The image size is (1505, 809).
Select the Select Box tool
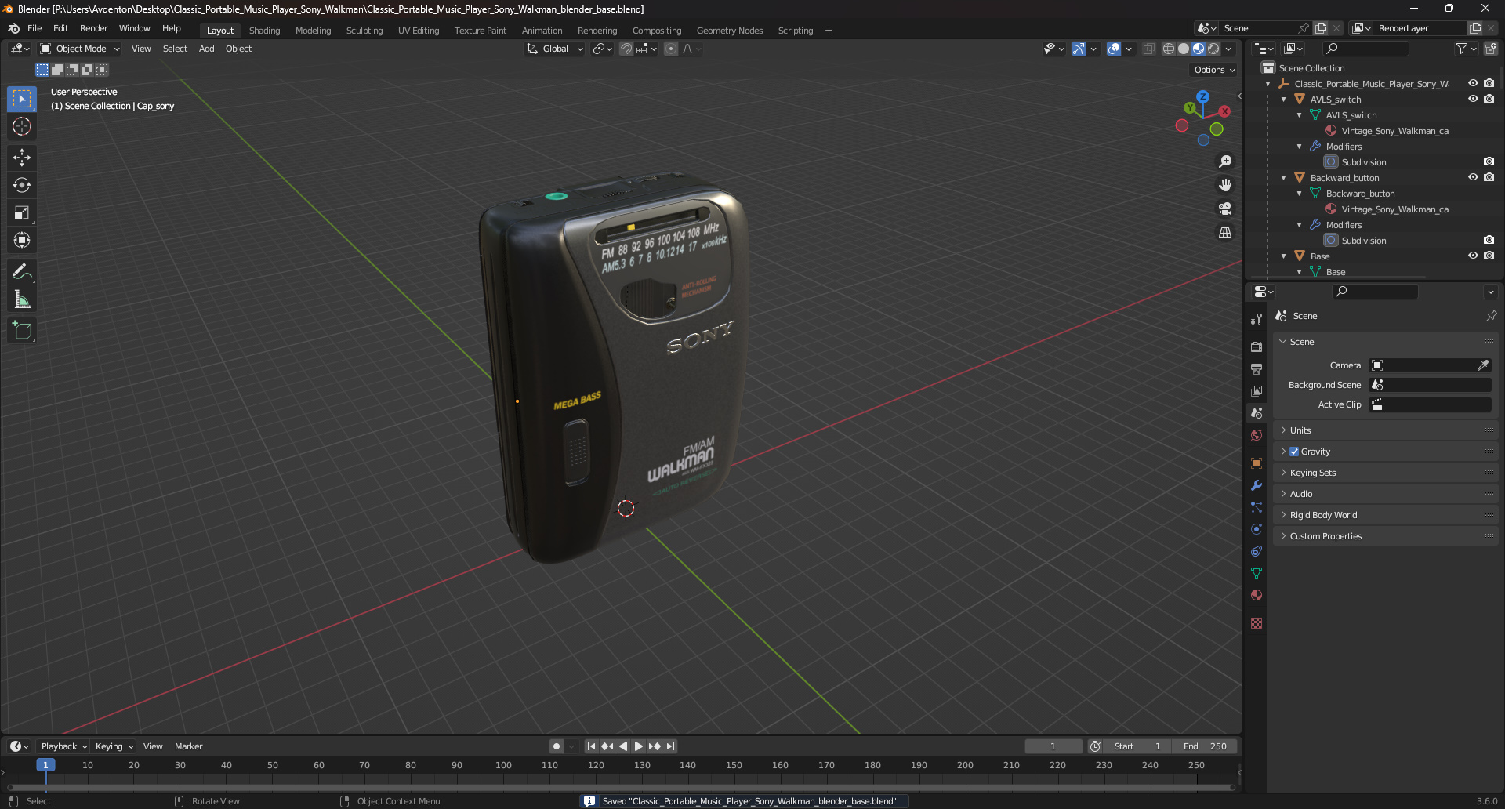click(22, 99)
